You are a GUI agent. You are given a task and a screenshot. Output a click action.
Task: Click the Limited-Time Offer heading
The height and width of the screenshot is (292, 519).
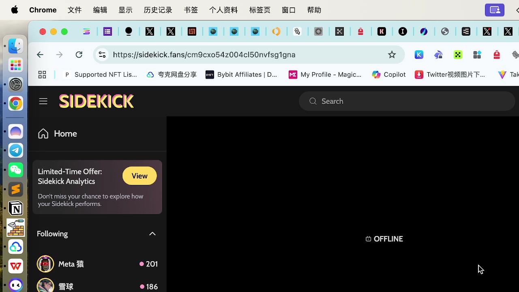(x=70, y=176)
